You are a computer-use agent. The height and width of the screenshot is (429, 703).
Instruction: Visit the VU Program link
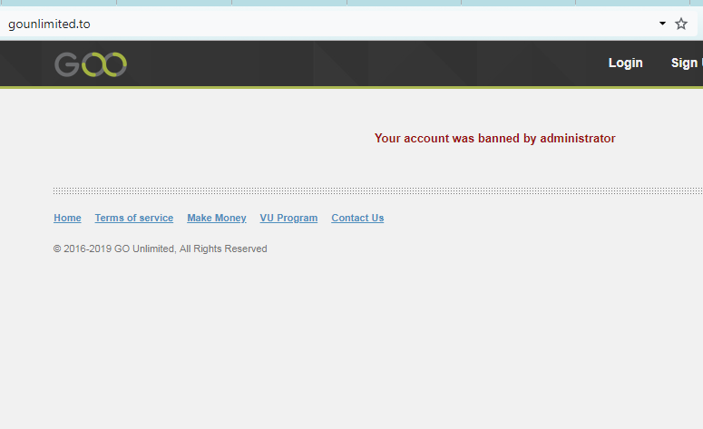pyautogui.click(x=288, y=218)
